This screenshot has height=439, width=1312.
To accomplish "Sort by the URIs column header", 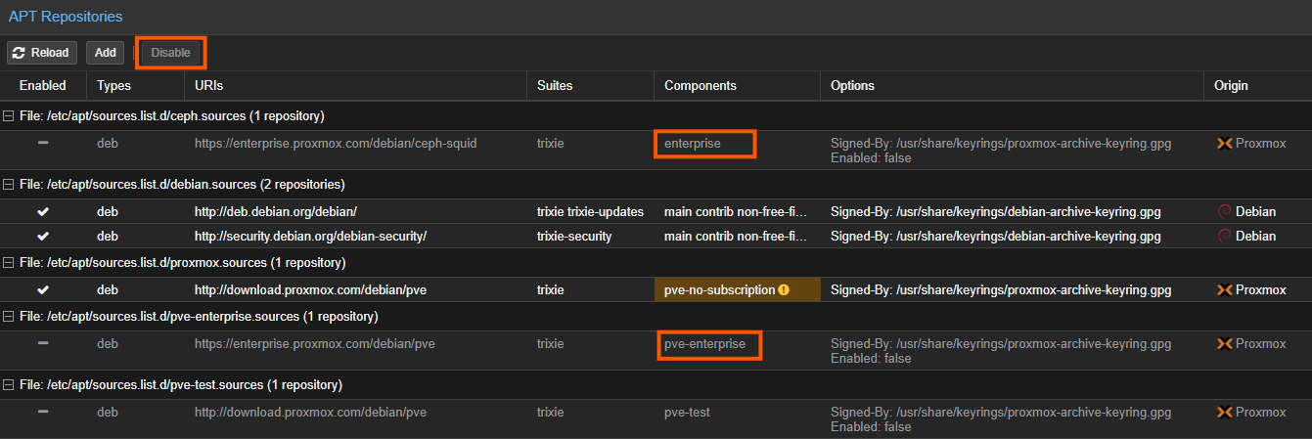I will [208, 86].
